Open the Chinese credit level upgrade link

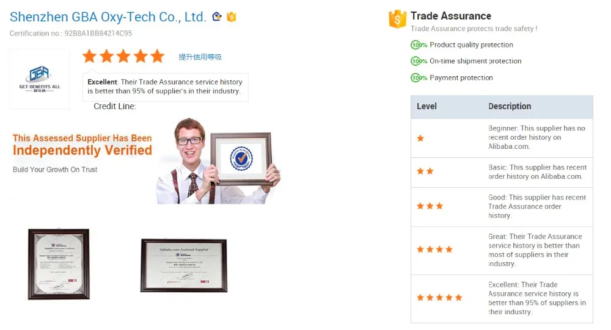(200, 57)
